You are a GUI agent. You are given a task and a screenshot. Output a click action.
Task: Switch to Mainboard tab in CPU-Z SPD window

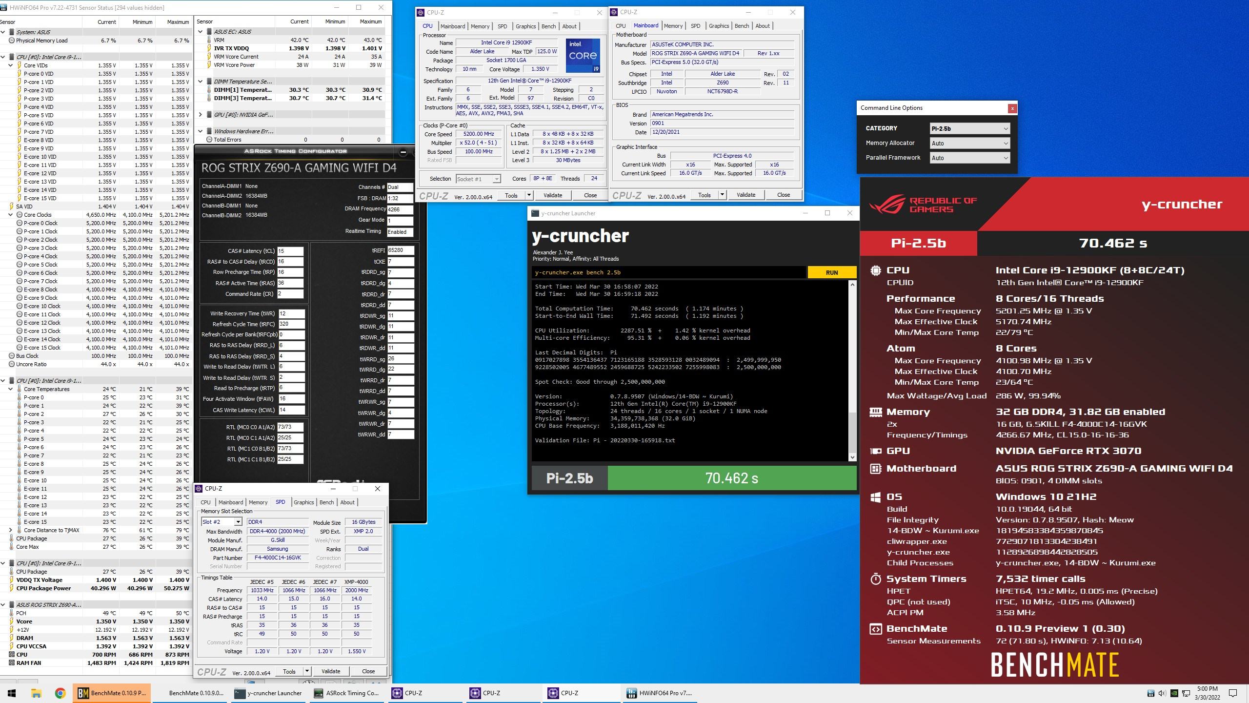pyautogui.click(x=230, y=502)
